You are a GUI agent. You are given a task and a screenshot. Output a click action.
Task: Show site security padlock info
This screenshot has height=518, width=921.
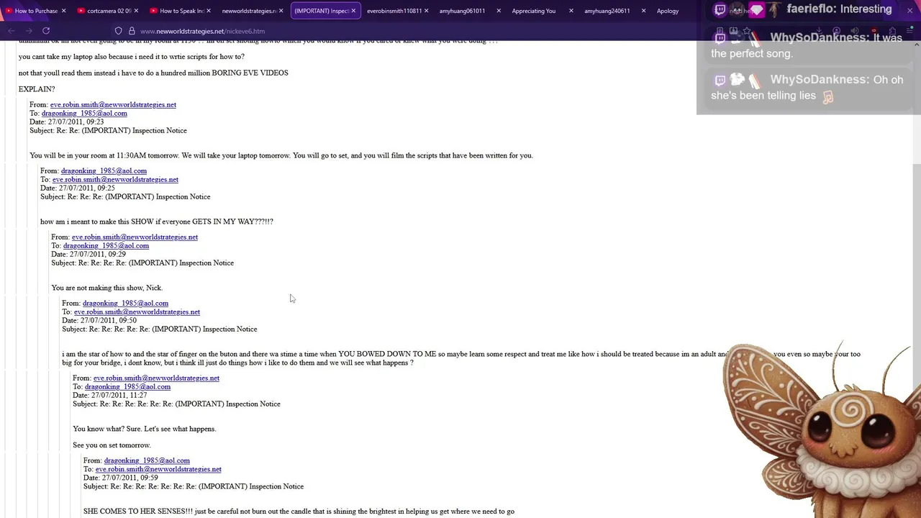[x=132, y=31]
